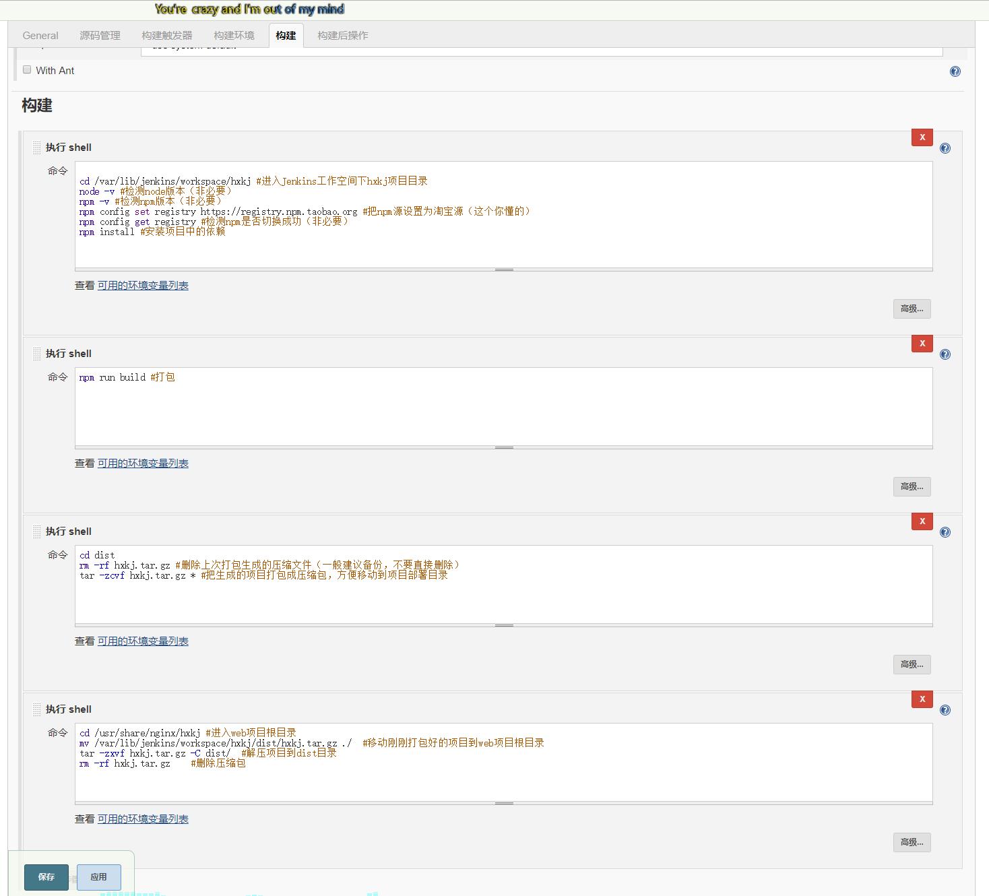This screenshot has width=989, height=896.
Task: Switch to the 构建环境 tab
Action: coord(234,36)
